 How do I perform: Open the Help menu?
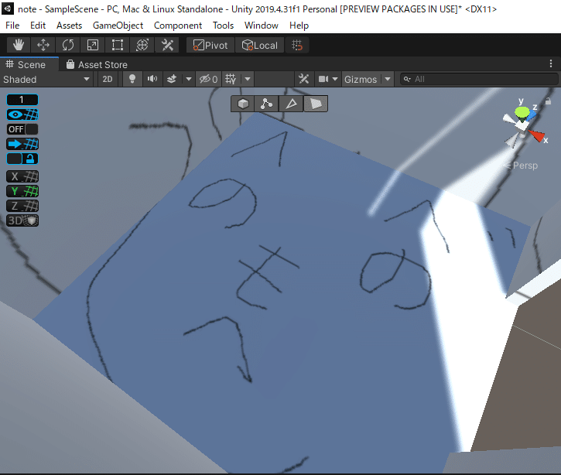299,26
